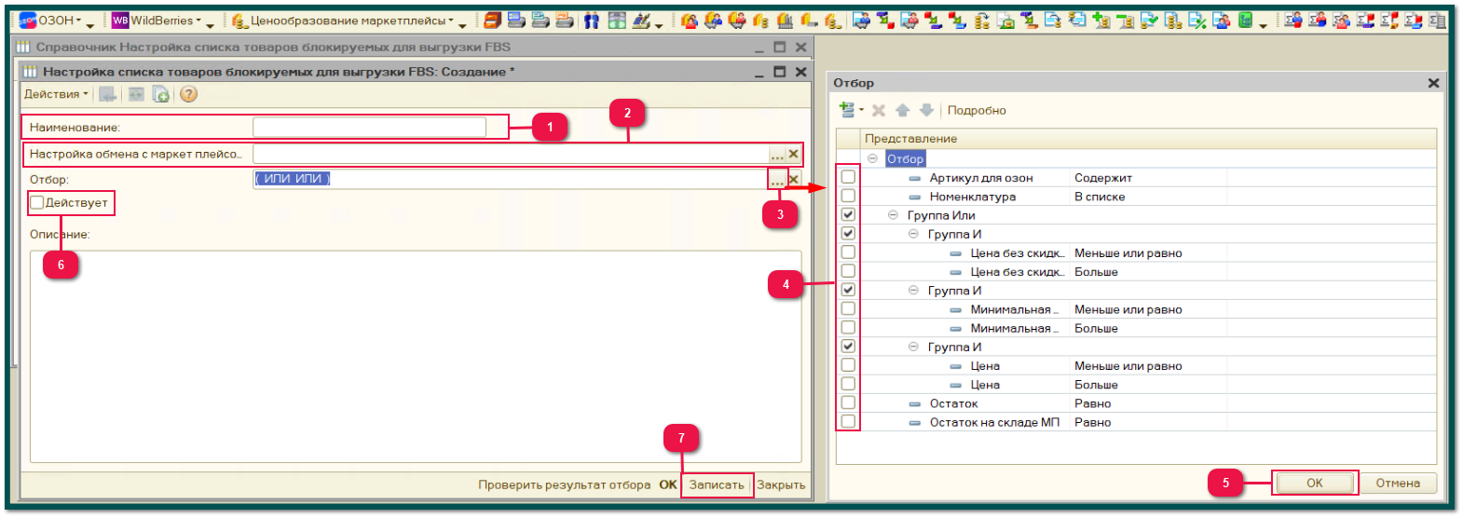Click the last sigma document icon in top toolbar
This screenshot has height=518, width=1463.
click(x=1438, y=20)
